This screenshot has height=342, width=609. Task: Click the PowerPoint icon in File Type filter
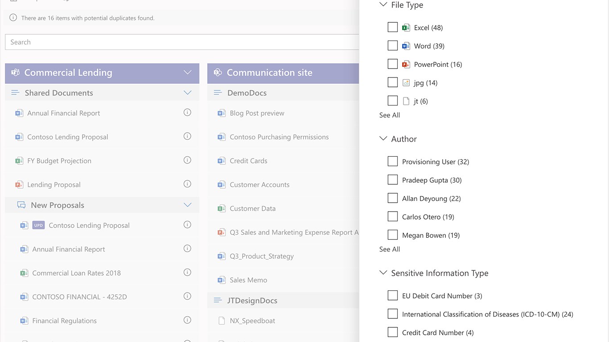tap(406, 65)
